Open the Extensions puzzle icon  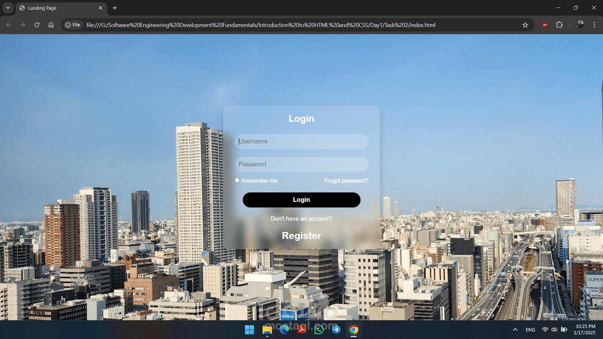(559, 25)
